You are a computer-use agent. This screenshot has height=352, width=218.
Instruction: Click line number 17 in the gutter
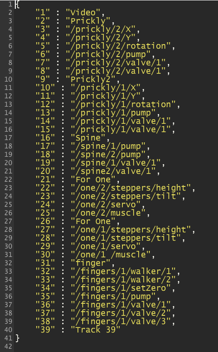tap(8, 138)
